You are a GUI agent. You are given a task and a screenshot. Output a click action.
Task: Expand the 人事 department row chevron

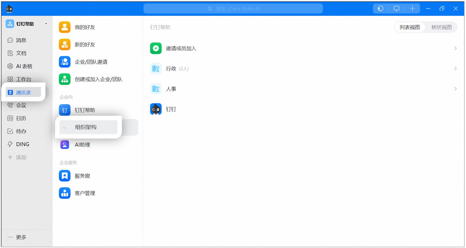[x=455, y=89]
